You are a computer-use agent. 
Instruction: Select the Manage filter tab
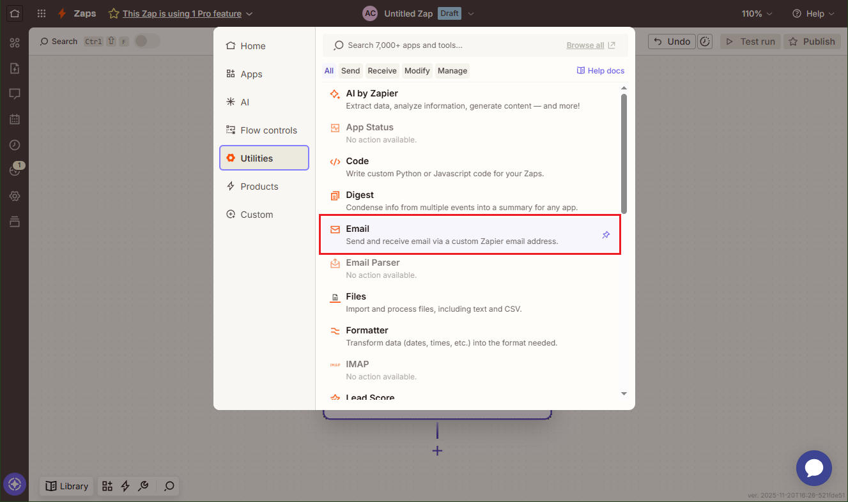click(452, 71)
